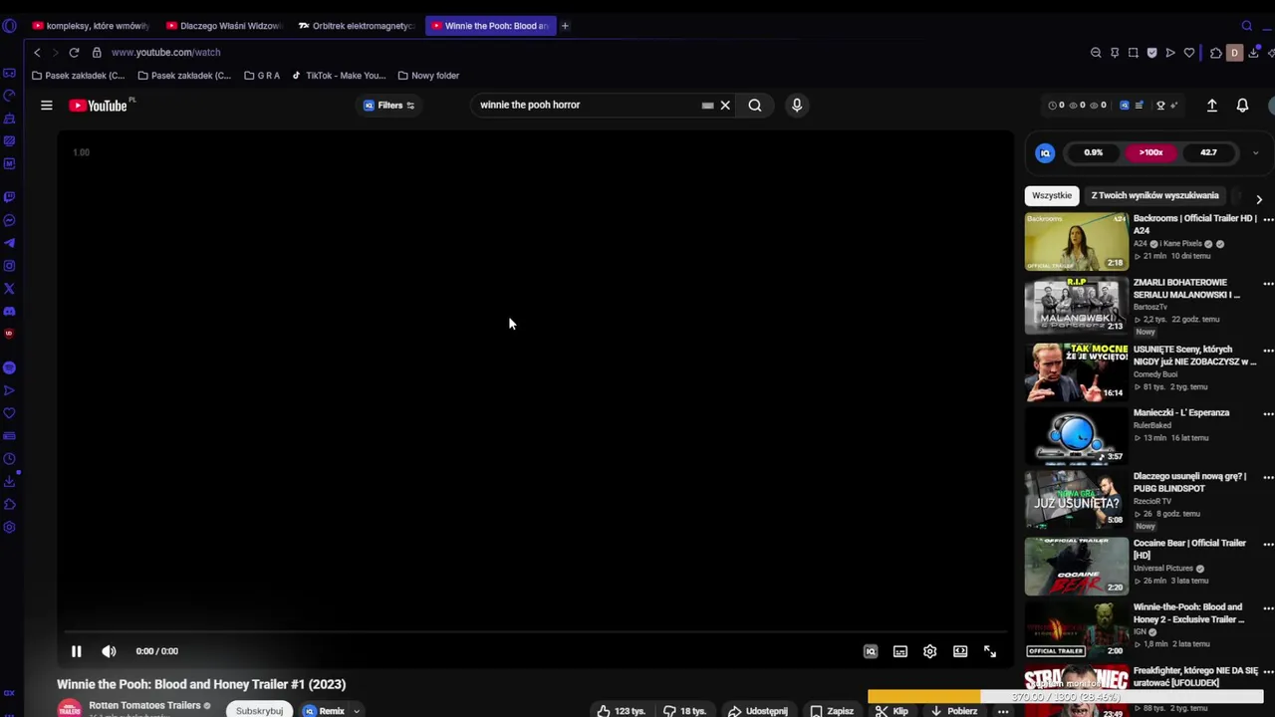
Task: Click the IQ icon in player controls
Action: click(871, 651)
